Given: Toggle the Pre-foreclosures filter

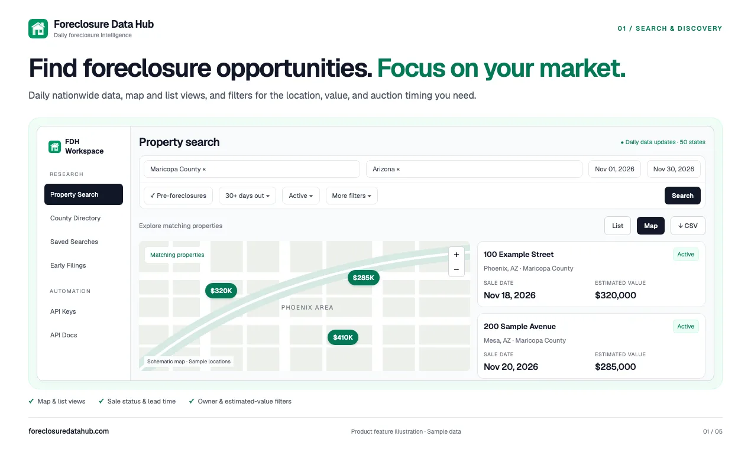Looking at the screenshot, I should (x=178, y=196).
